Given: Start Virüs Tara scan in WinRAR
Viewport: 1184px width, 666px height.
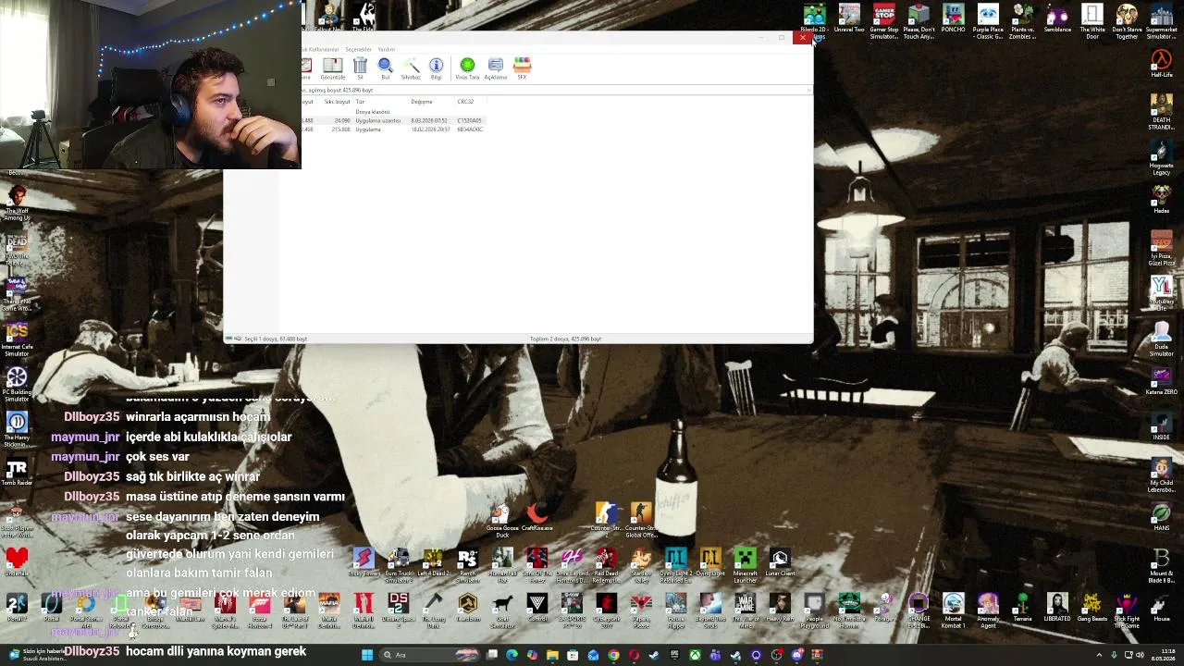Looking at the screenshot, I should (467, 68).
